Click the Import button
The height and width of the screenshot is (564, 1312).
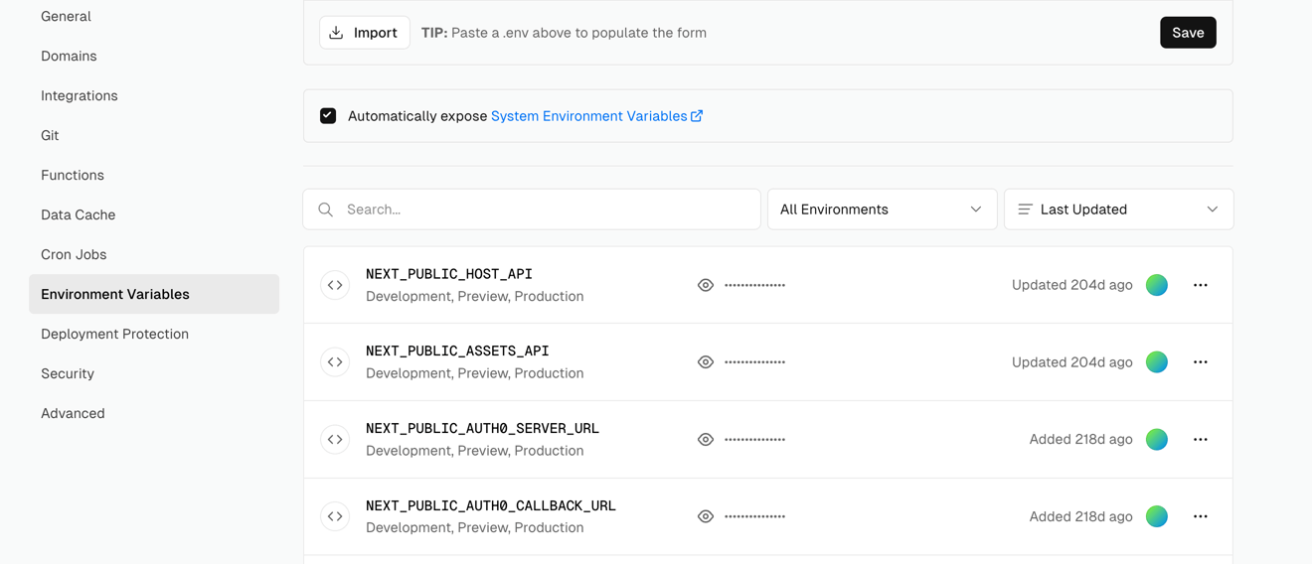click(x=364, y=33)
